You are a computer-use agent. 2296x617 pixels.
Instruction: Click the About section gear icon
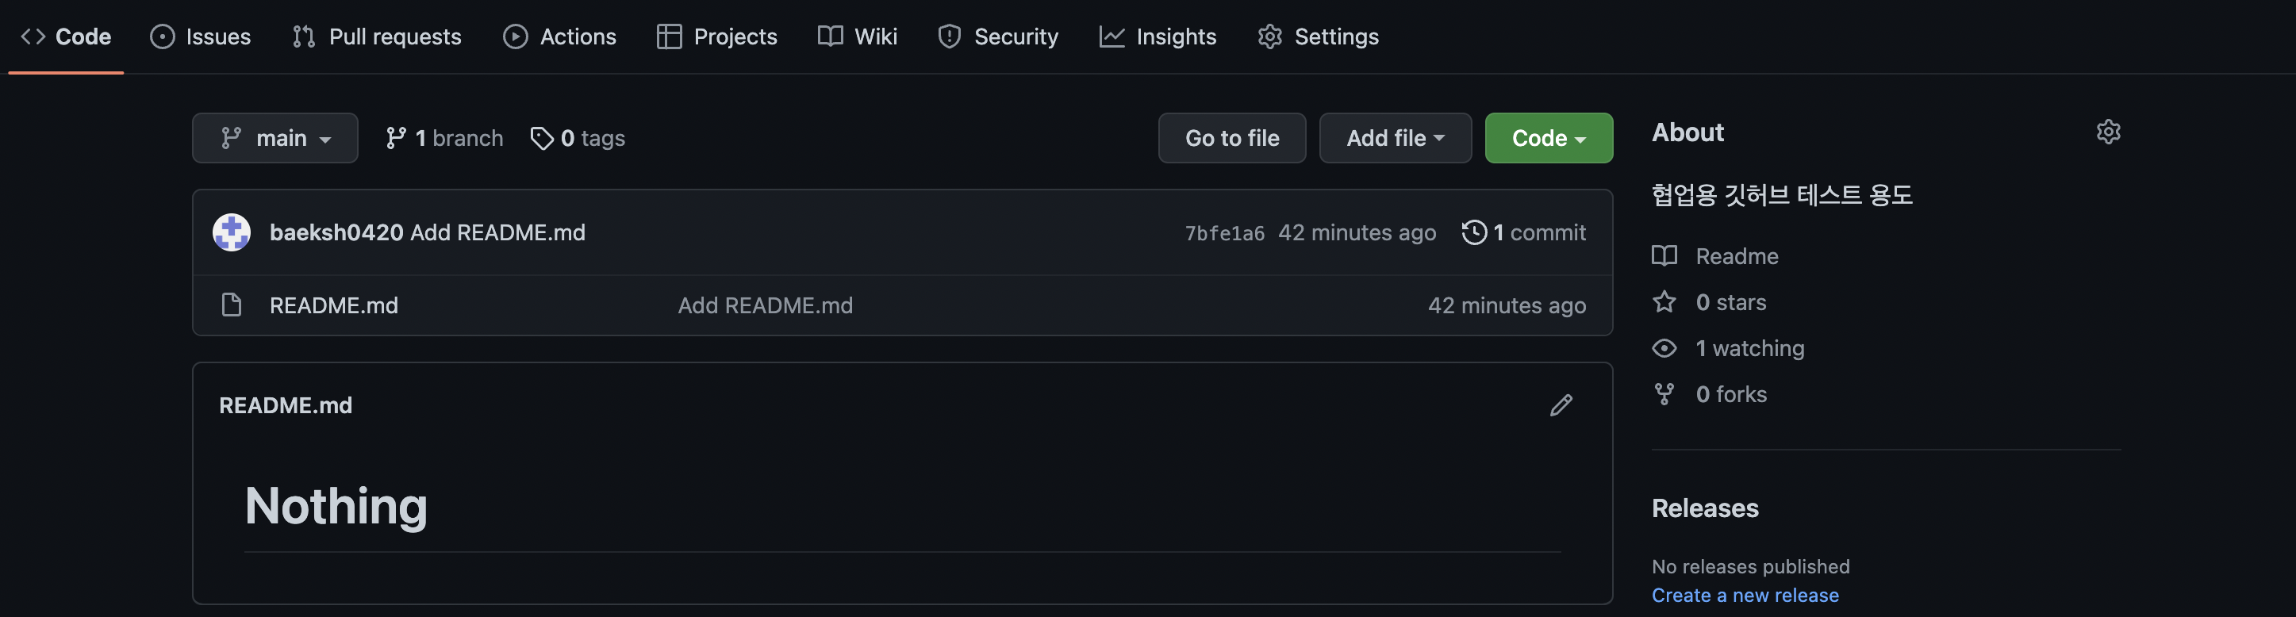click(2108, 132)
